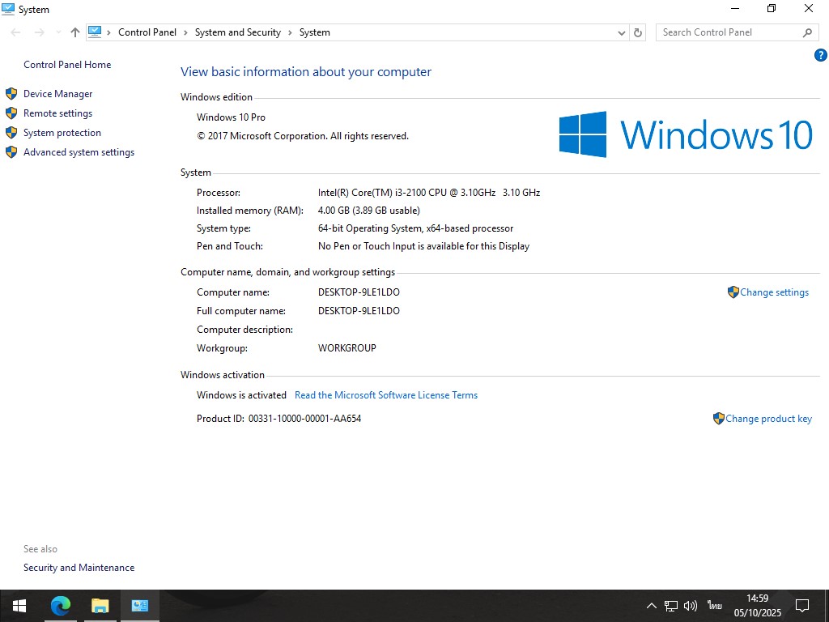829x622 pixels.
Task: Show hidden tray icons chevron
Action: 652,606
